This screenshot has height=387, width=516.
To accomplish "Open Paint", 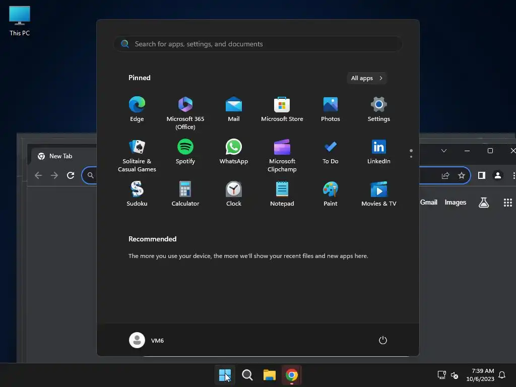I will [331, 194].
